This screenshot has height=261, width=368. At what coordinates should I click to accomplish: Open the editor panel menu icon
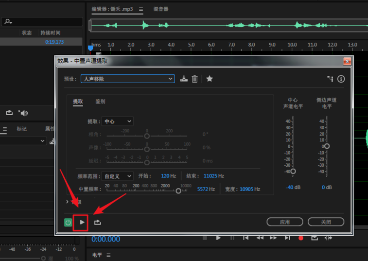[141, 9]
